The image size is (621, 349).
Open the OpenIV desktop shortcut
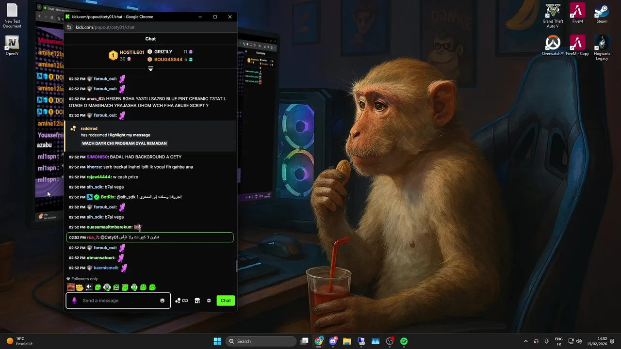pos(12,46)
